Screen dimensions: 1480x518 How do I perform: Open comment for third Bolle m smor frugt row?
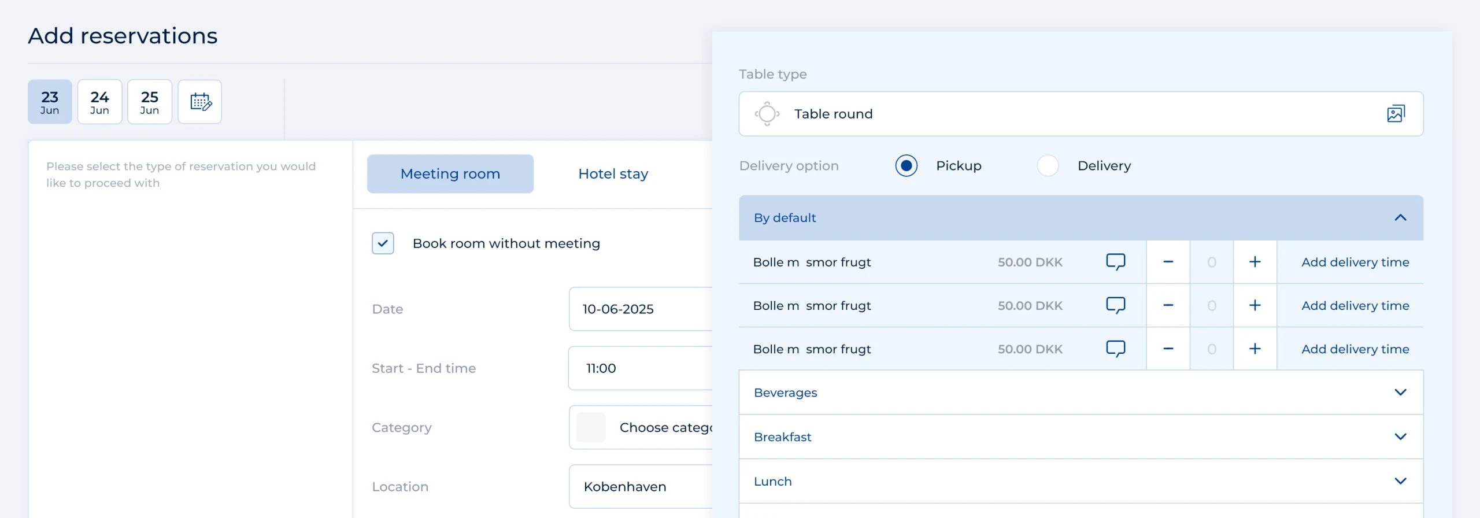pyautogui.click(x=1115, y=349)
